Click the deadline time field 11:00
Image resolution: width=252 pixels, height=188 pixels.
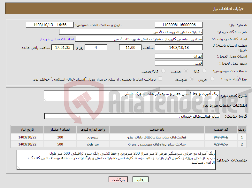[x=130, y=47]
